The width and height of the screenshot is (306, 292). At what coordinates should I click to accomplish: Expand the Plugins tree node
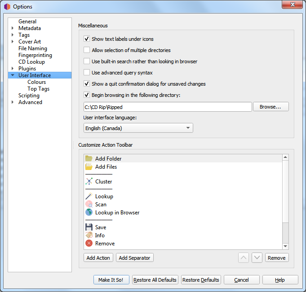pos(13,69)
